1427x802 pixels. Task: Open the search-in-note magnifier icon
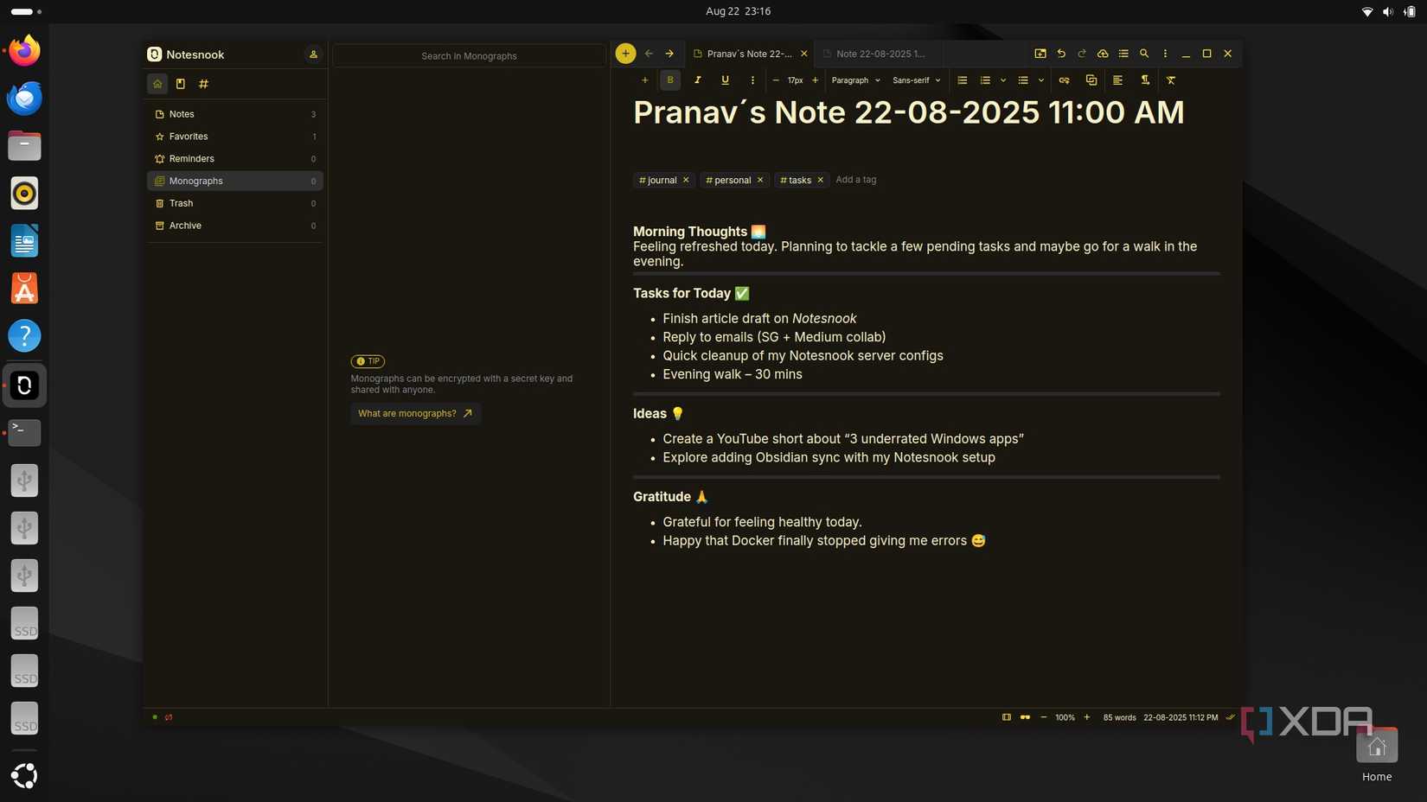click(1144, 54)
